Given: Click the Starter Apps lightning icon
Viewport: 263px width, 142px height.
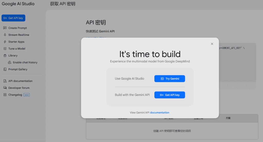Looking at the screenshot, I should 5,42.
